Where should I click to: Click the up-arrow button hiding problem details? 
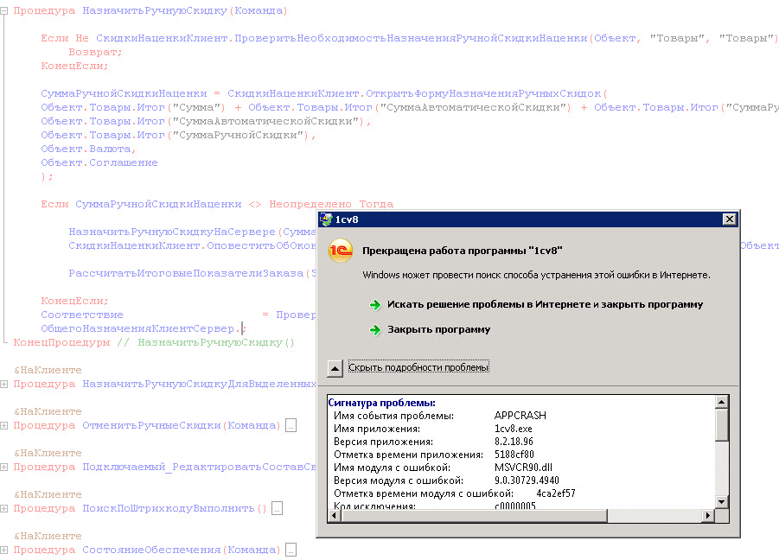pos(335,368)
